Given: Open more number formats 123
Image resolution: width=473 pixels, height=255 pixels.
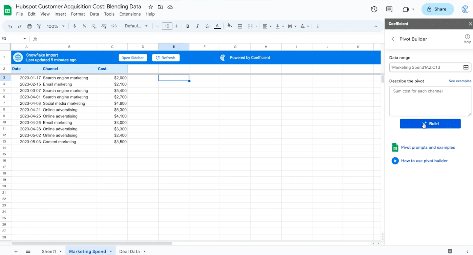Looking at the screenshot, I should (114, 26).
